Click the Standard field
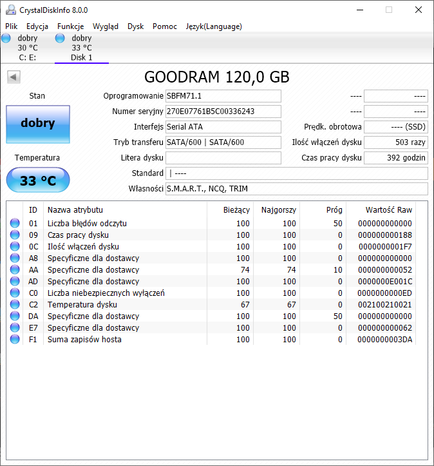Viewport: 434px width, 466px height. coord(297,173)
